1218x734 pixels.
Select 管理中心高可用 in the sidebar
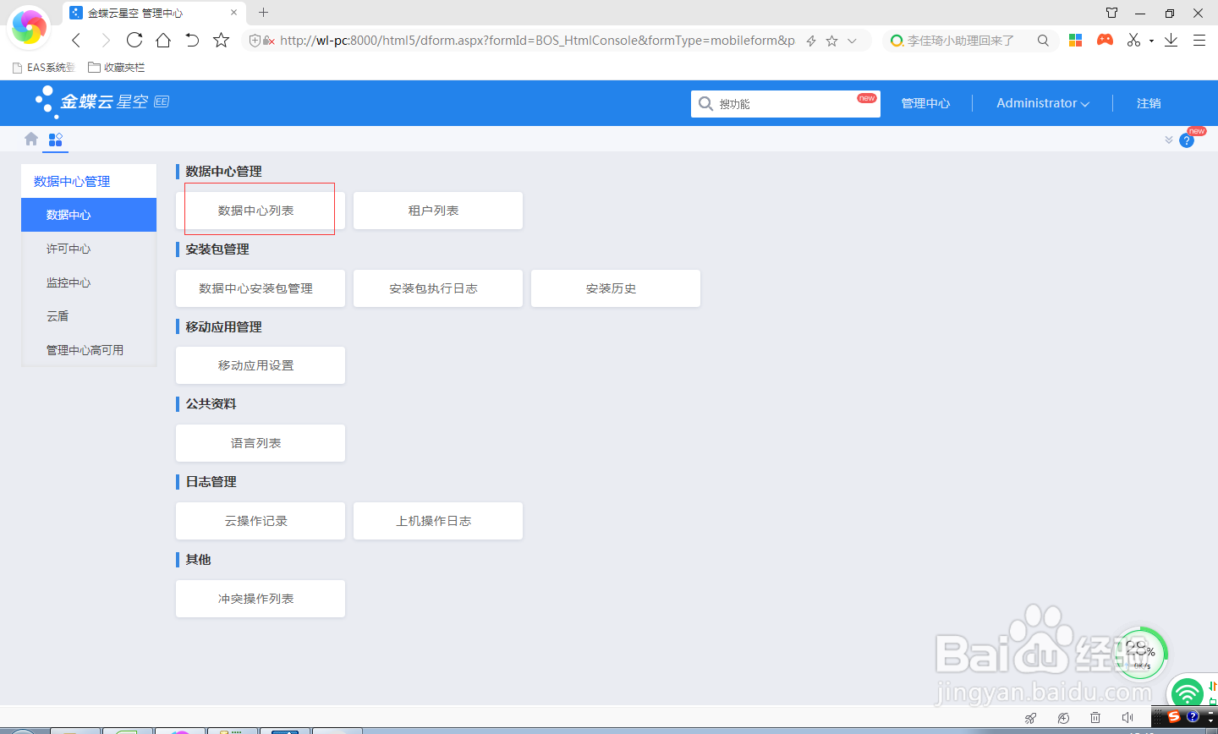89,350
